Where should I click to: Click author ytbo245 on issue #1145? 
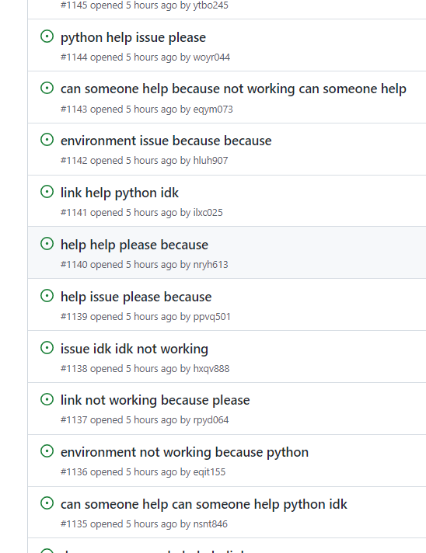click(211, 5)
